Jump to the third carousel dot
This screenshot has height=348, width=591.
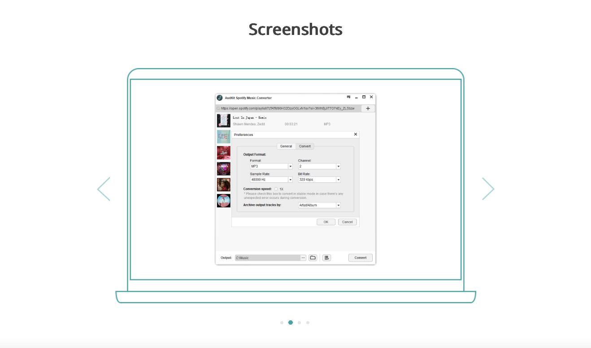click(x=299, y=322)
